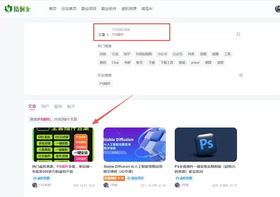
Task: Select the xmind hot search tag
Action: [195, 62]
